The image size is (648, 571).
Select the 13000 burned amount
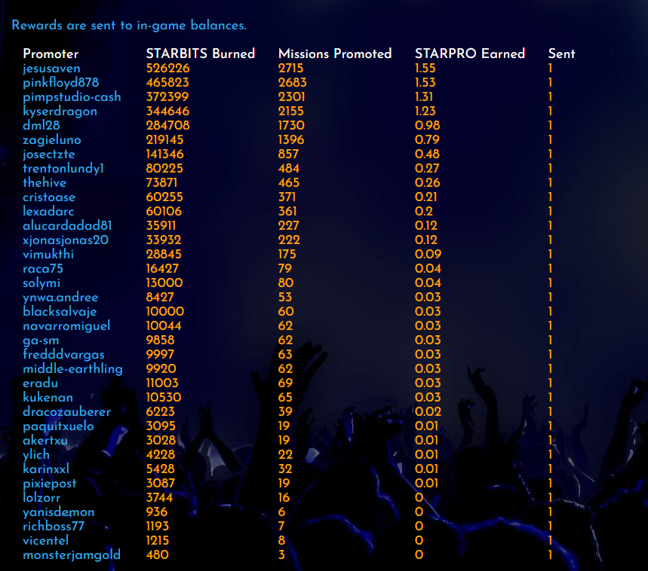tap(164, 283)
